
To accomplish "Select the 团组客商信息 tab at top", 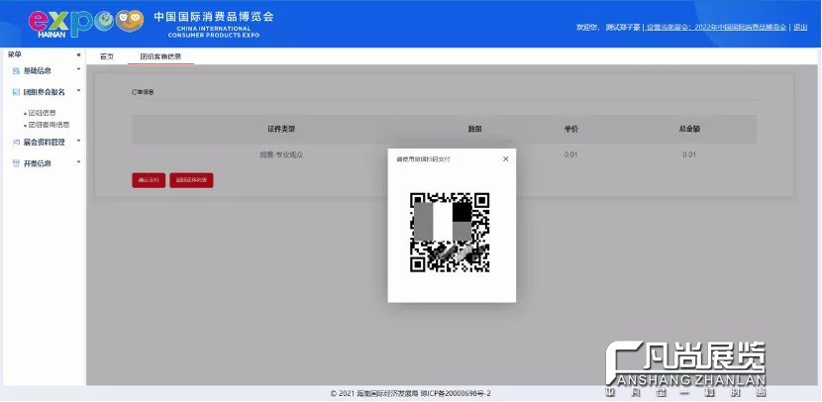I will (160, 56).
